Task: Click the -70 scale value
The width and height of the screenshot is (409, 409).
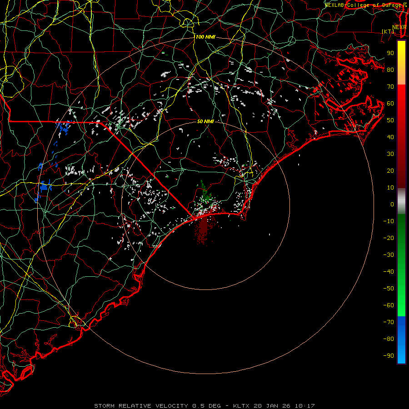Action: (389, 322)
